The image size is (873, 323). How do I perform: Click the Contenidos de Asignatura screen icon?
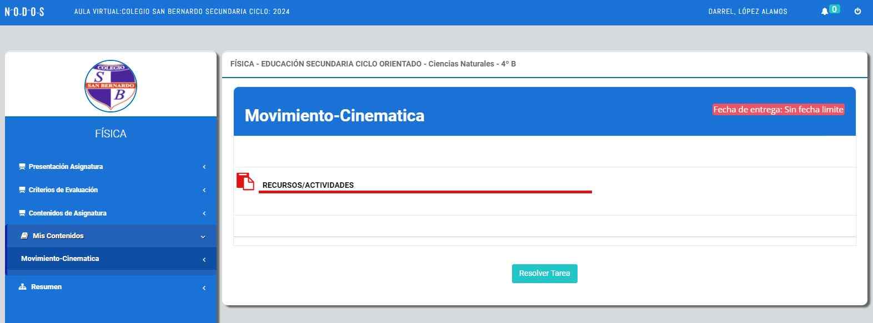(22, 213)
